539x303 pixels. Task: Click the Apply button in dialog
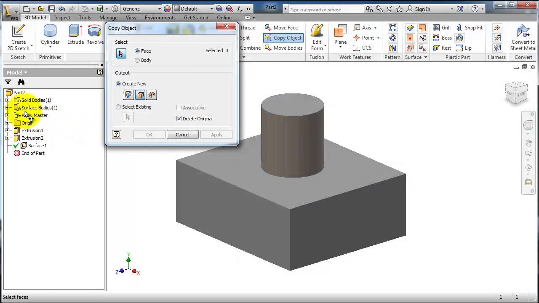pos(216,135)
